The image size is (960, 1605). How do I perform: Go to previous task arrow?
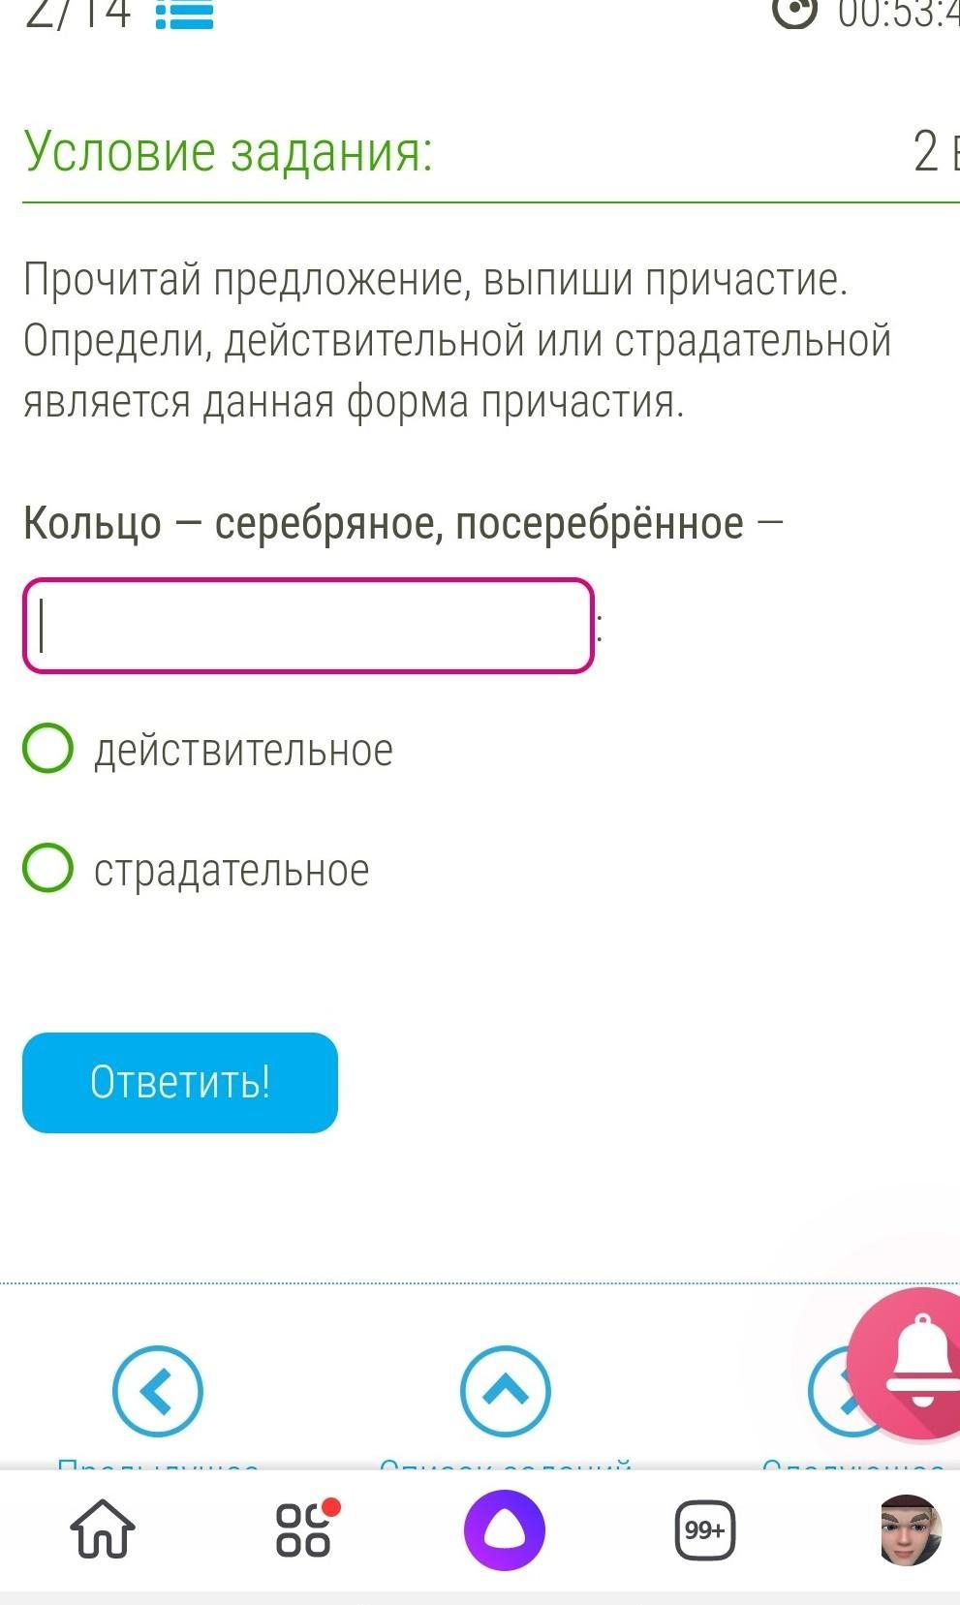coord(158,1391)
